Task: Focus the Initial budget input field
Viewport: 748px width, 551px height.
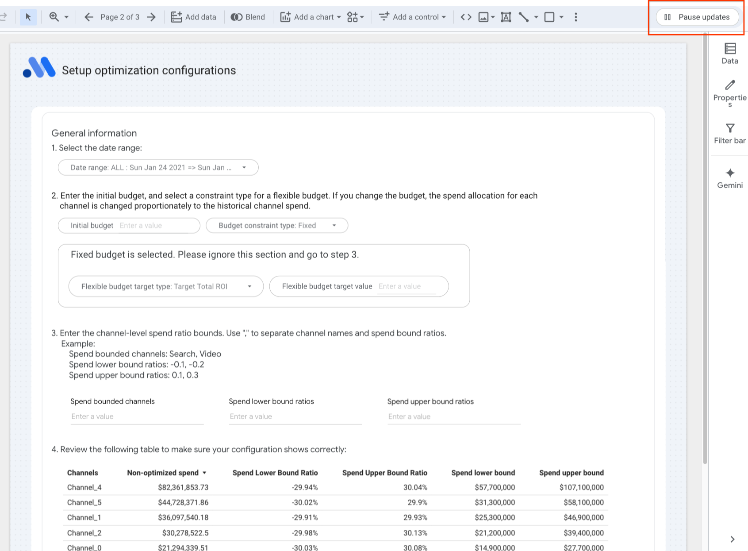Action: pyautogui.click(x=157, y=226)
